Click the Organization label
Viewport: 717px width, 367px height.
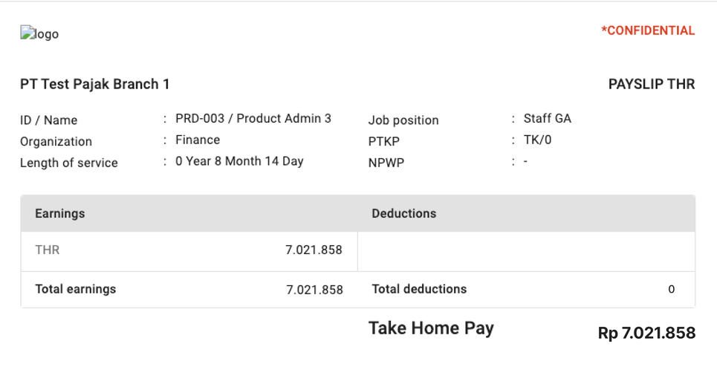(56, 142)
